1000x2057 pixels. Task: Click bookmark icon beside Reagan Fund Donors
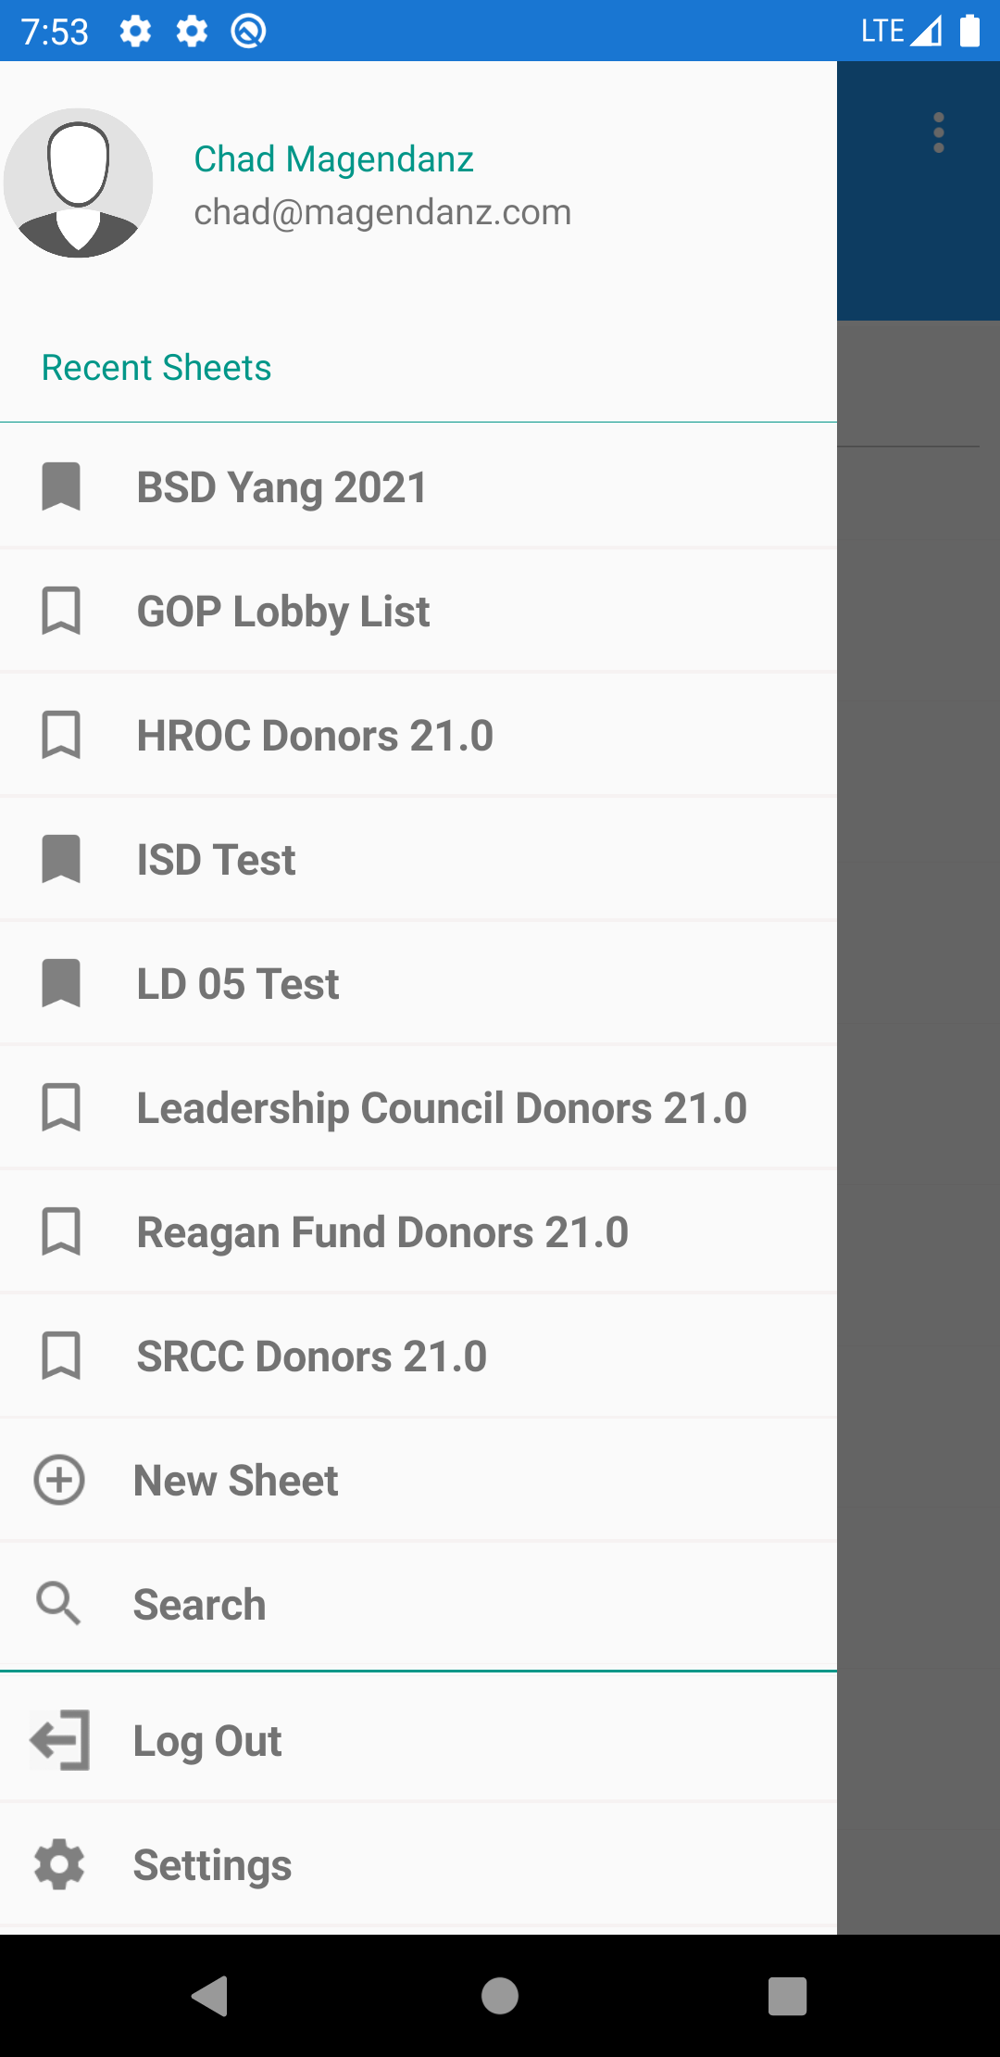[61, 1231]
